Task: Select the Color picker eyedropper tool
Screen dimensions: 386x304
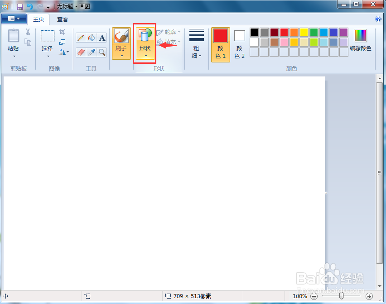Action: [92, 52]
